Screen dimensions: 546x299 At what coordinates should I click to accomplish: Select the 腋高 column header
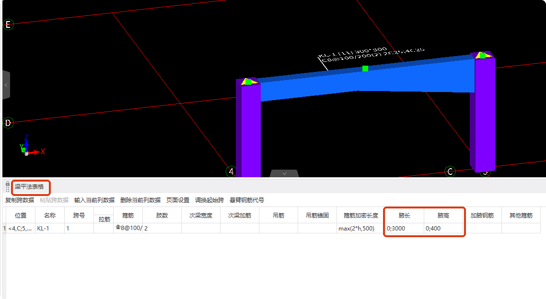[443, 216]
